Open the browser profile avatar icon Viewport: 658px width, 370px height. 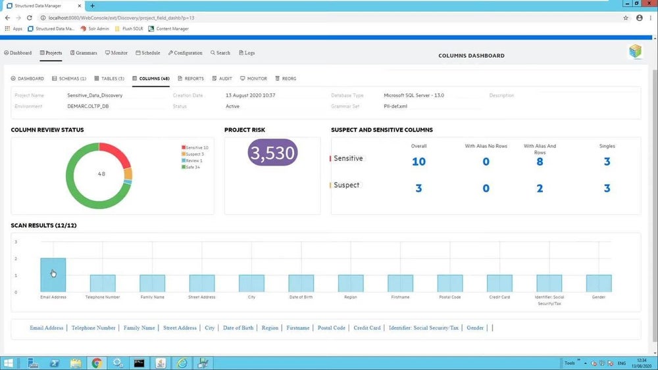[639, 18]
